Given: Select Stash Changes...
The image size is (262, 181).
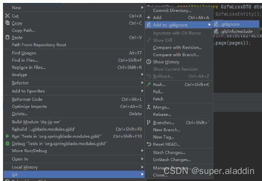Looking at the screenshot, I should (169, 152).
